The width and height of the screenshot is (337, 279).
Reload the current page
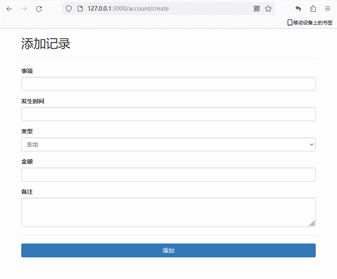coord(39,9)
